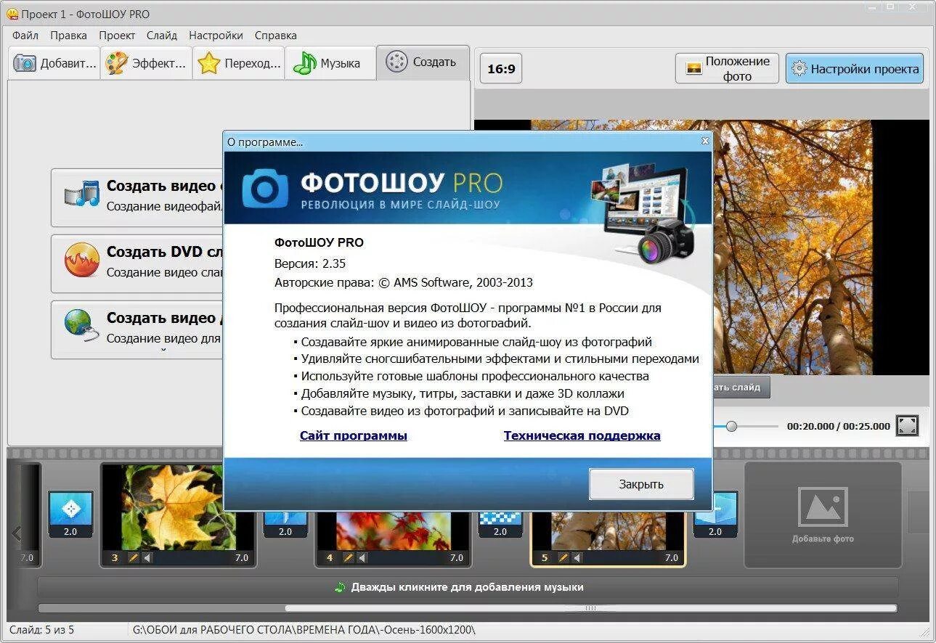Image resolution: width=936 pixels, height=643 pixels.
Task: Click slide 3 duration value 7.0
Action: point(242,558)
